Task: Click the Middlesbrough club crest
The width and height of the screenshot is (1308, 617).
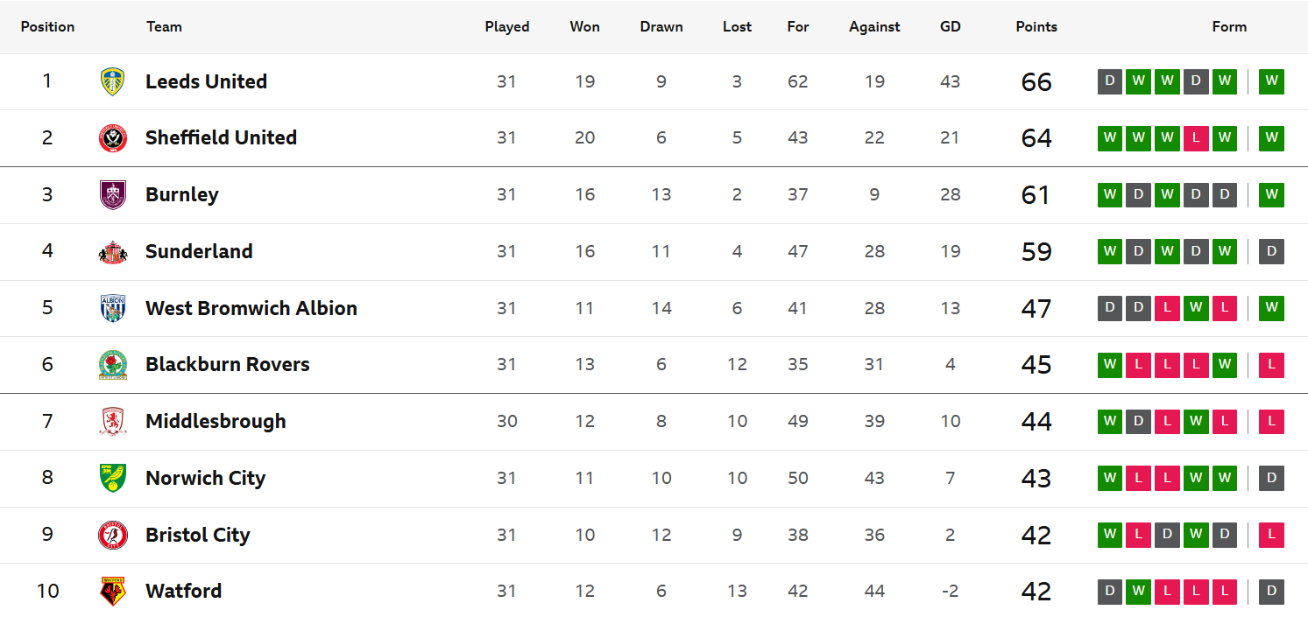Action: pyautogui.click(x=112, y=421)
